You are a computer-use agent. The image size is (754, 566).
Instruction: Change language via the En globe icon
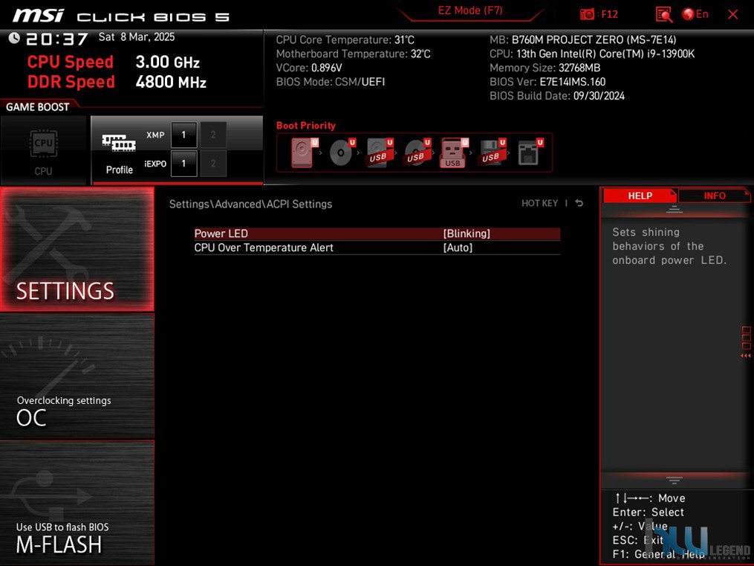[695, 14]
